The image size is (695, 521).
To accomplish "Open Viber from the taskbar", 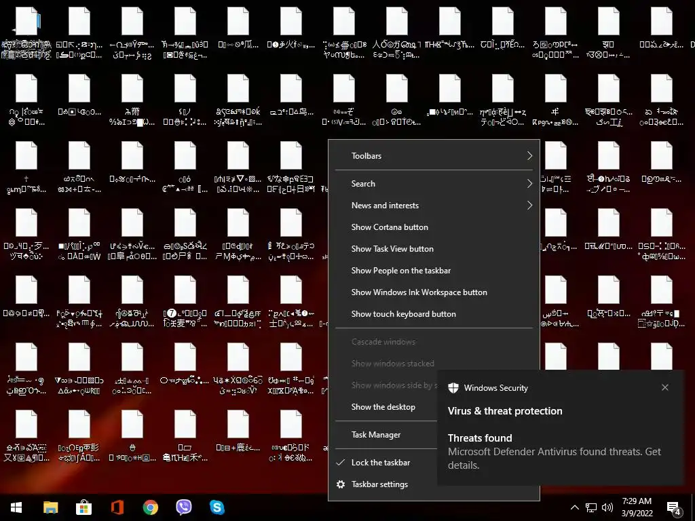I will (x=183, y=507).
